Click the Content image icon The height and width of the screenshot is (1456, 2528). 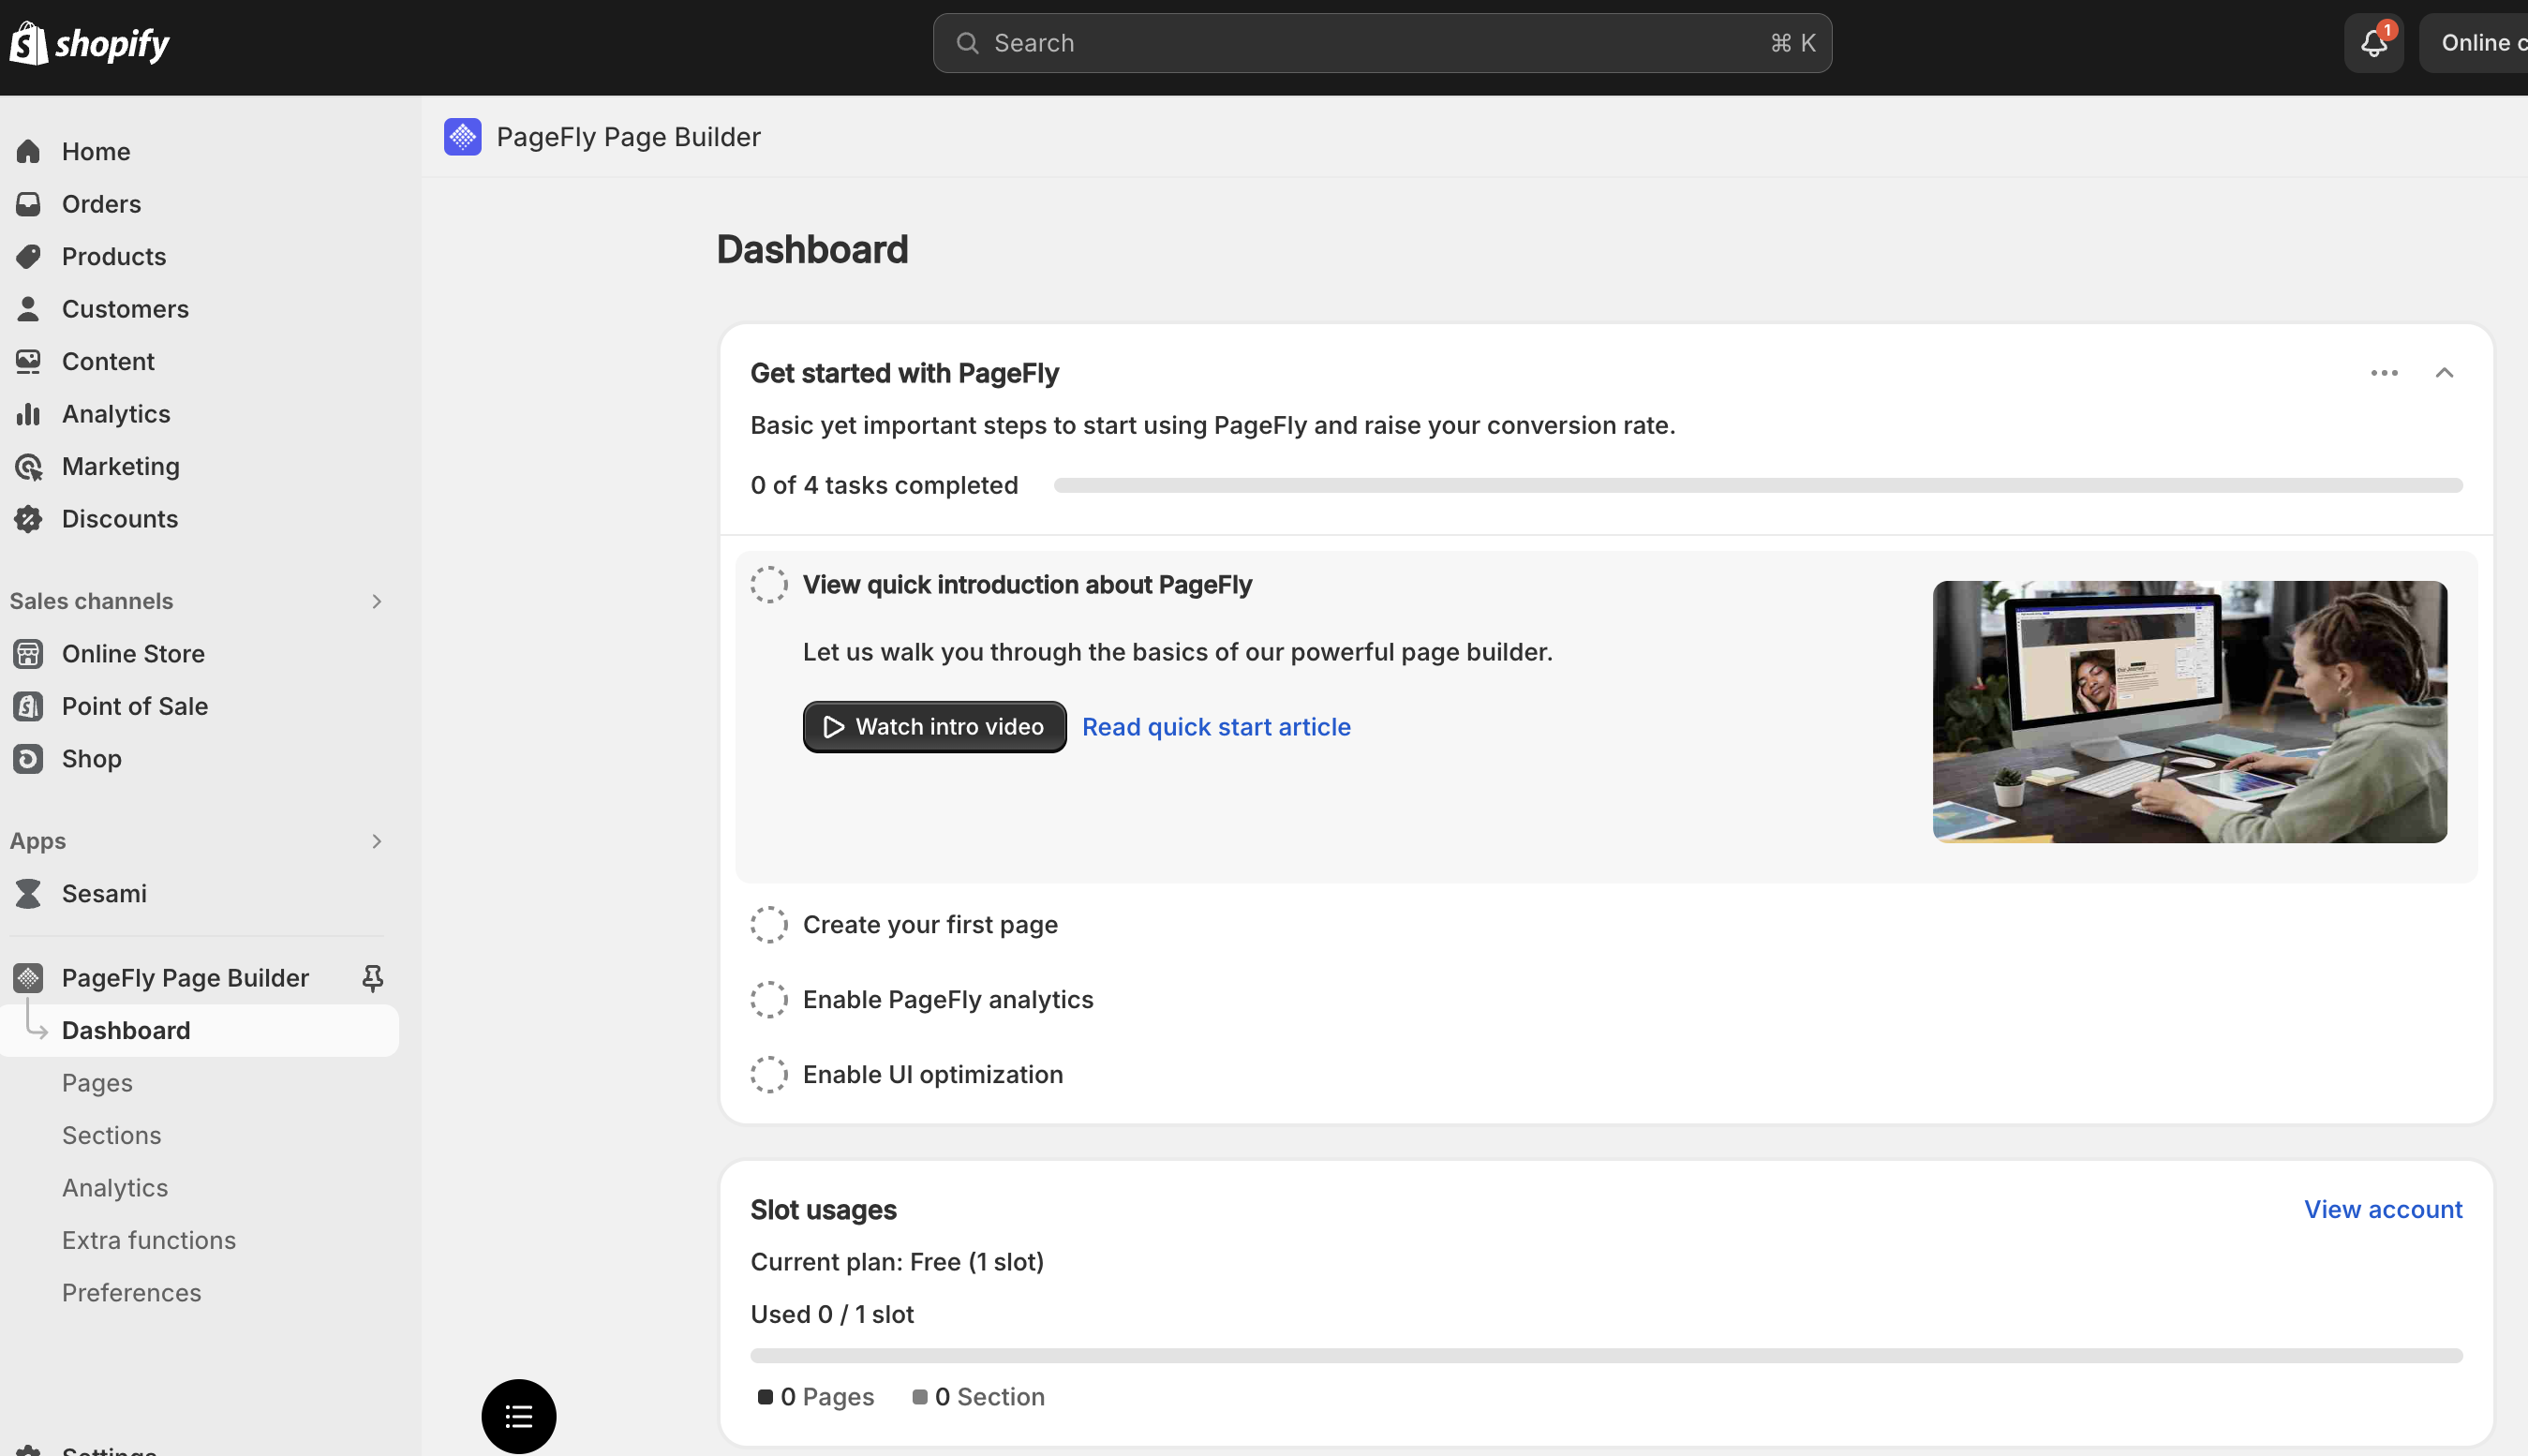[28, 361]
